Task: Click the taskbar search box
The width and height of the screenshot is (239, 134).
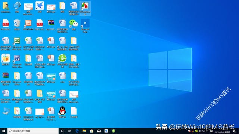Action: [x=33, y=131]
